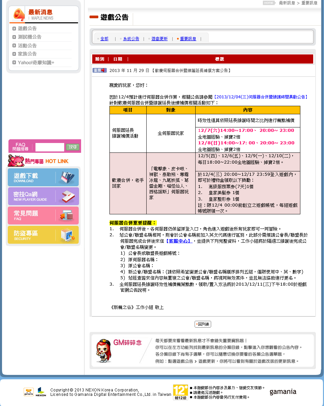Open 活動公告 in the news sidebar
324x406 pixels.
(x=27, y=46)
